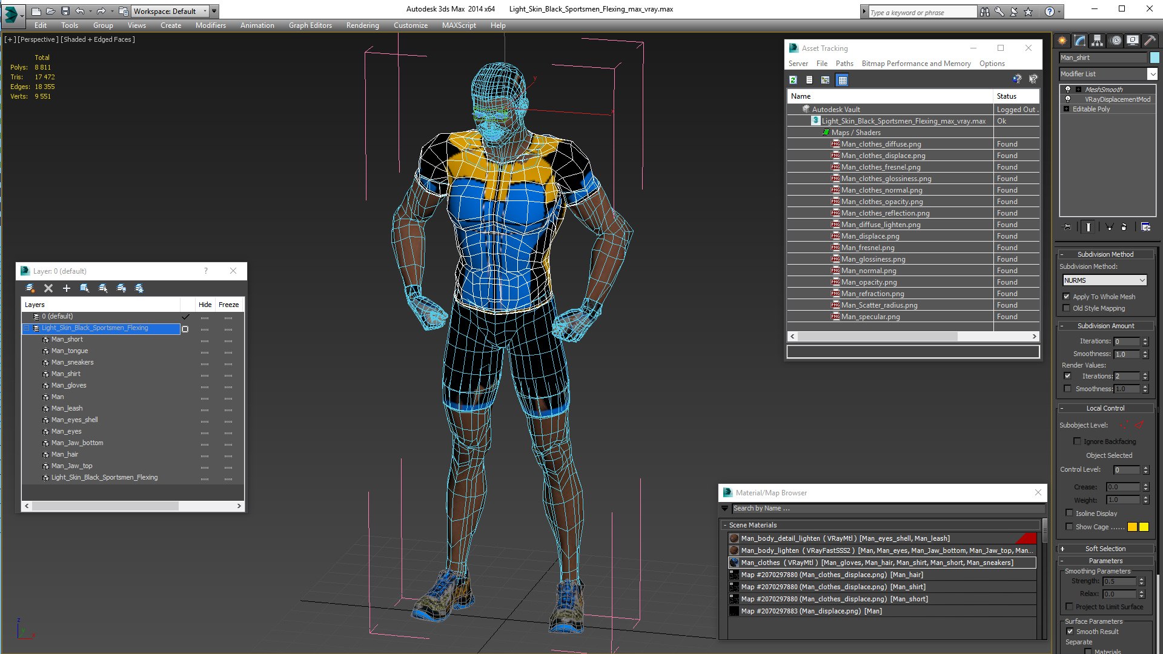This screenshot has height=654, width=1163.
Task: Expand the Soft Selection rollout
Action: click(1105, 549)
